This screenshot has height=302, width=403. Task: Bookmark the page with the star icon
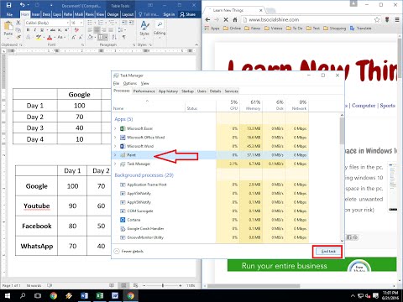[377, 19]
